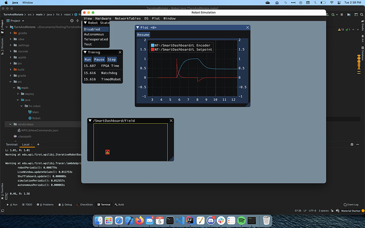
Task: Collapse the src folder
Action: click(11, 82)
